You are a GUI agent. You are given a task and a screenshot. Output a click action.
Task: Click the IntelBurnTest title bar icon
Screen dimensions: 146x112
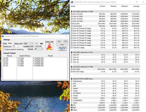3,36
